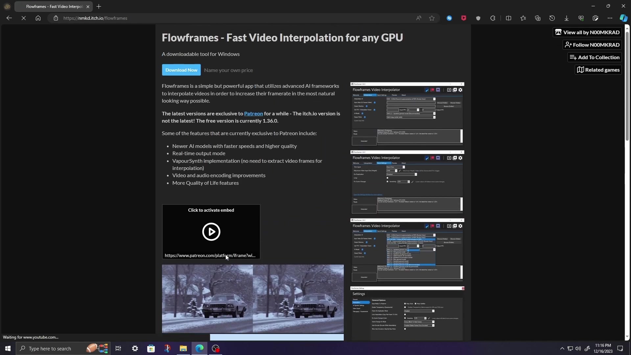Follow N00MKRAD
This screenshot has height=355, width=631.
pyautogui.click(x=592, y=45)
